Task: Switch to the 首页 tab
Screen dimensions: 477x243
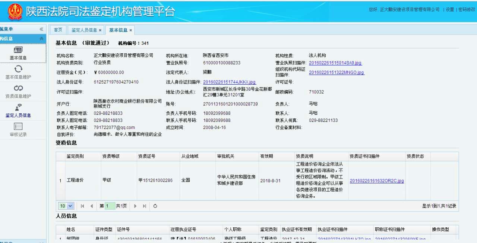Action: 58,30
